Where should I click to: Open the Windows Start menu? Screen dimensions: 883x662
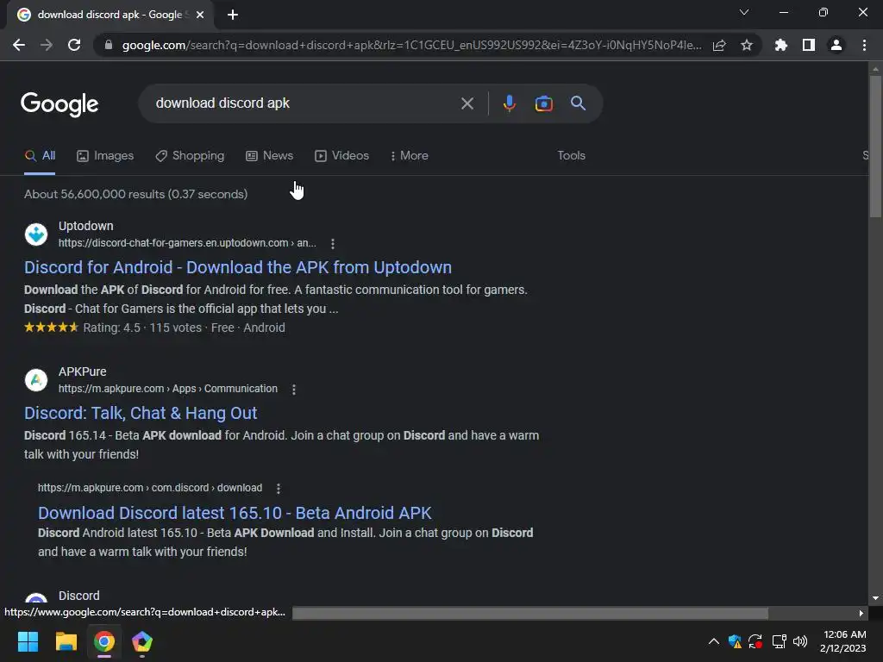click(x=28, y=641)
